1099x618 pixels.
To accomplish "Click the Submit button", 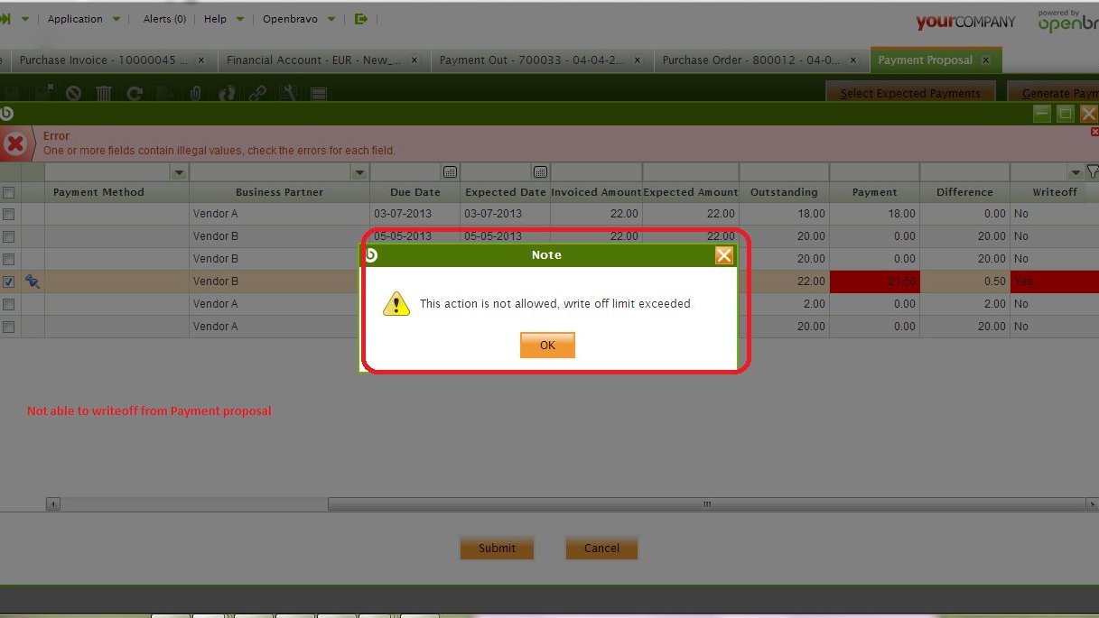I will pos(497,548).
